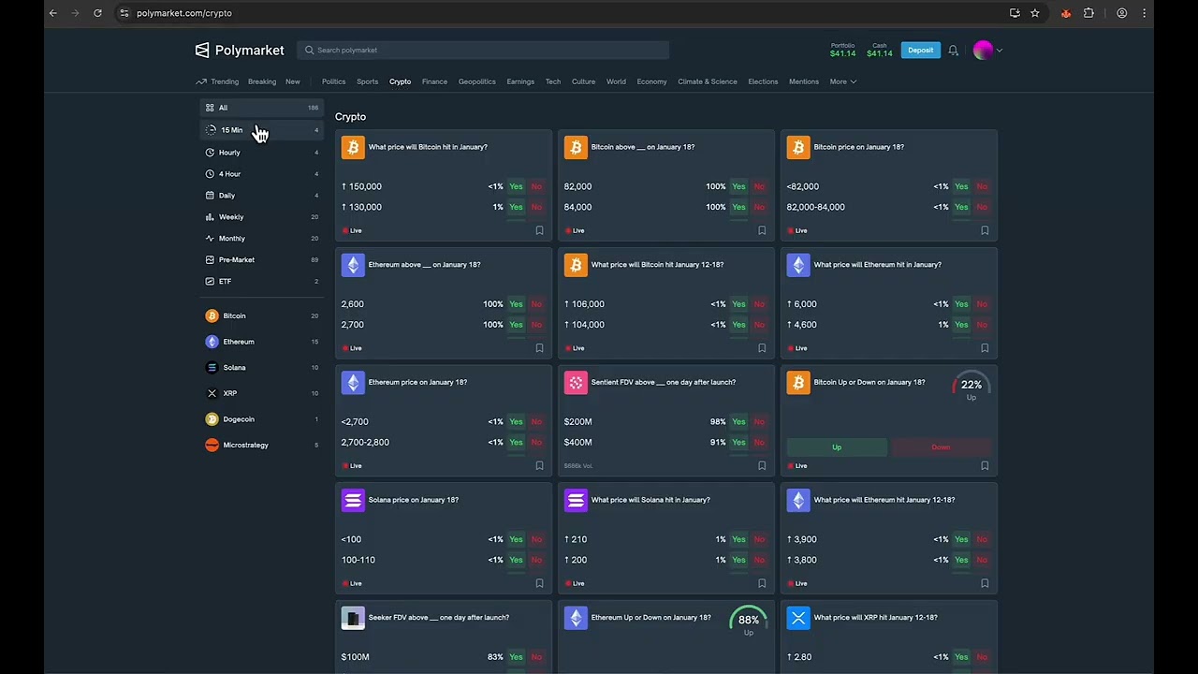The width and height of the screenshot is (1198, 674).
Task: Bookmark 'Bitcoin price on January 18?' card
Action: point(985,230)
